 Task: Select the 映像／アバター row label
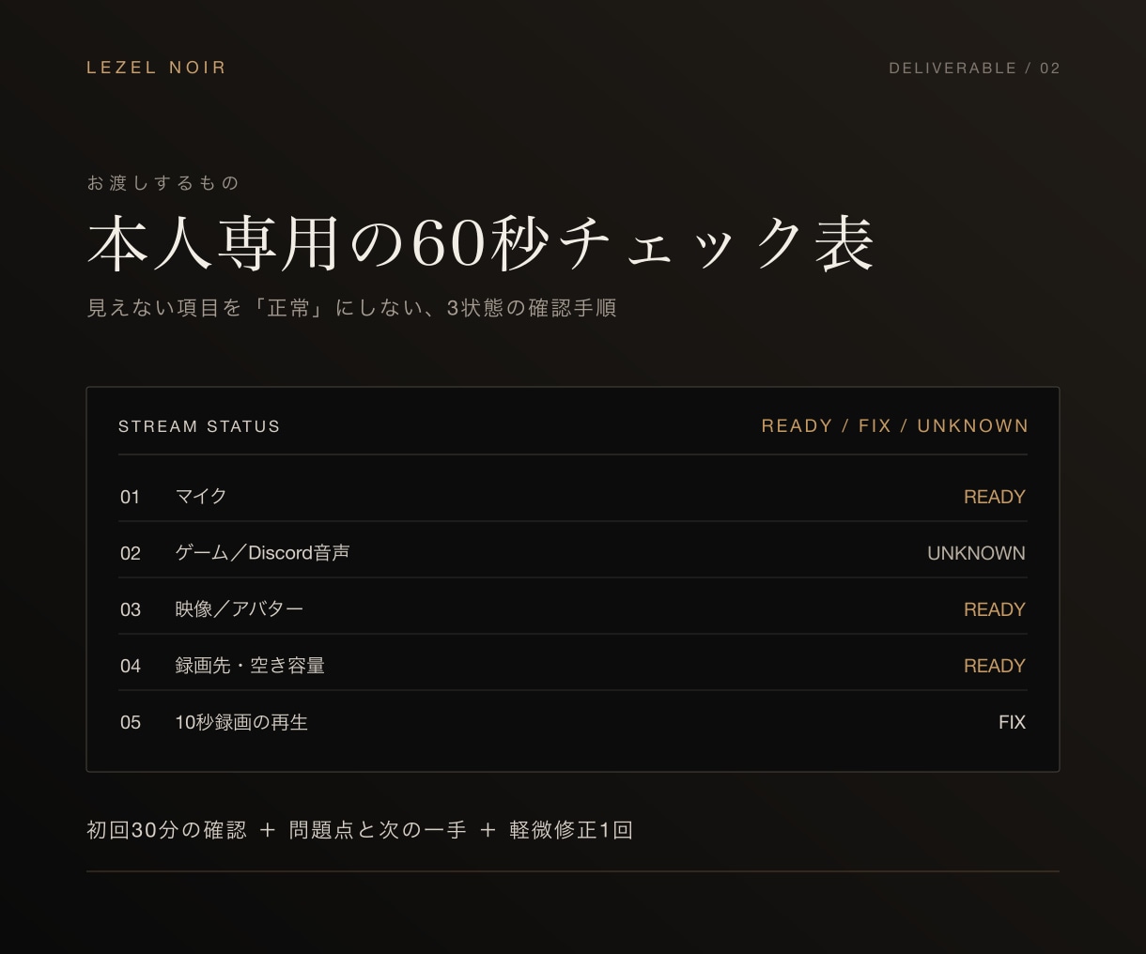(240, 609)
